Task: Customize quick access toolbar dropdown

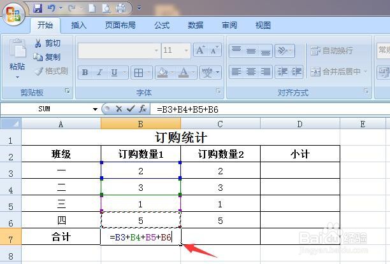Action: tap(140, 8)
